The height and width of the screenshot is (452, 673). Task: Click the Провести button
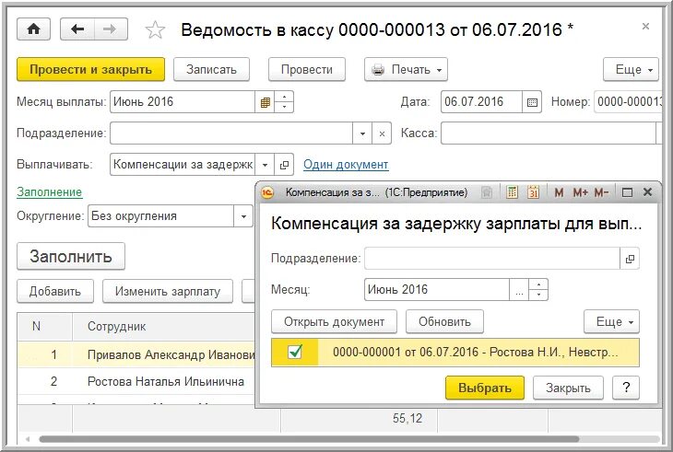[306, 69]
